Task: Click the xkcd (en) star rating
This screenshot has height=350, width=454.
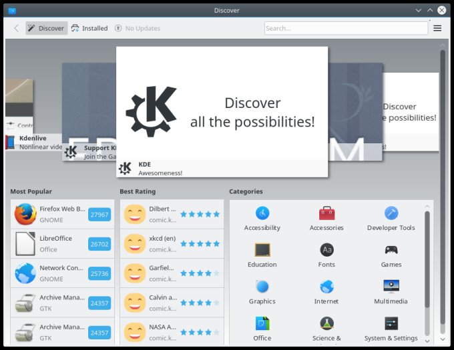Action: [200, 243]
